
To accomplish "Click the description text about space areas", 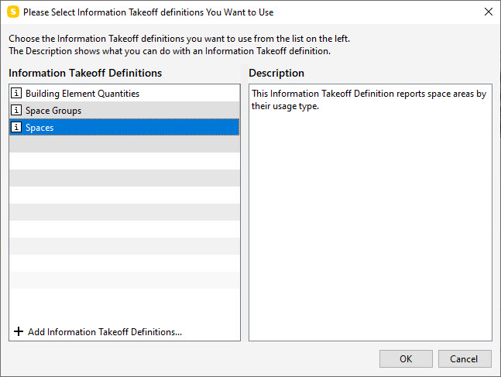I will click(369, 100).
